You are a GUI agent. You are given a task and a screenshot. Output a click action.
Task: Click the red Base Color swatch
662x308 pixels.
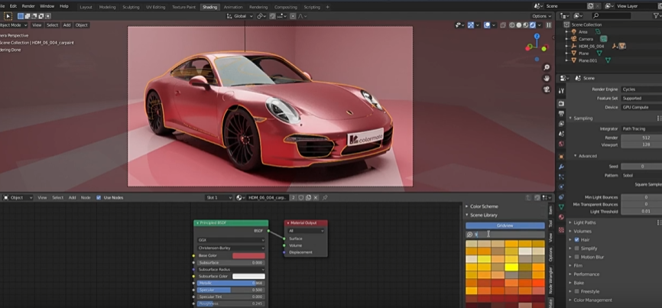click(x=248, y=255)
